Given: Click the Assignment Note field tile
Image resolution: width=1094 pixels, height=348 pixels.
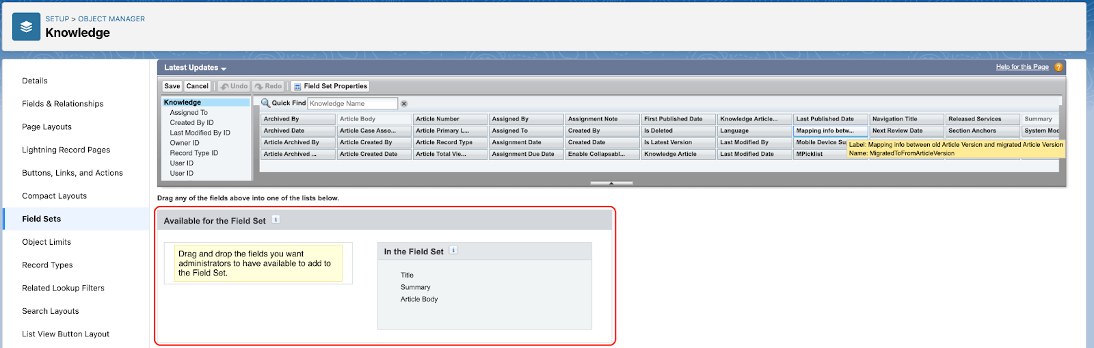Looking at the screenshot, I should click(602, 119).
